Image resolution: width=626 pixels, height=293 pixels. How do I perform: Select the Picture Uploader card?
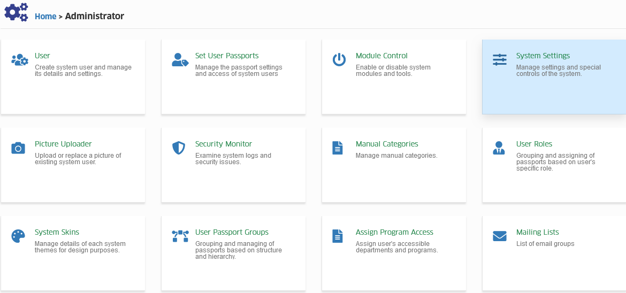73,165
